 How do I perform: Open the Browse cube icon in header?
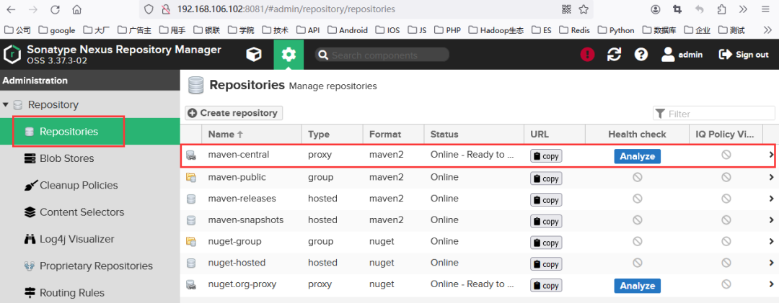click(x=254, y=55)
